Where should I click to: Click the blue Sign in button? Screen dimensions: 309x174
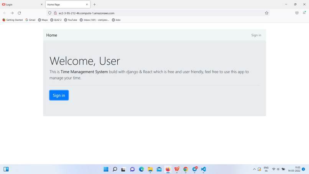coord(59,95)
